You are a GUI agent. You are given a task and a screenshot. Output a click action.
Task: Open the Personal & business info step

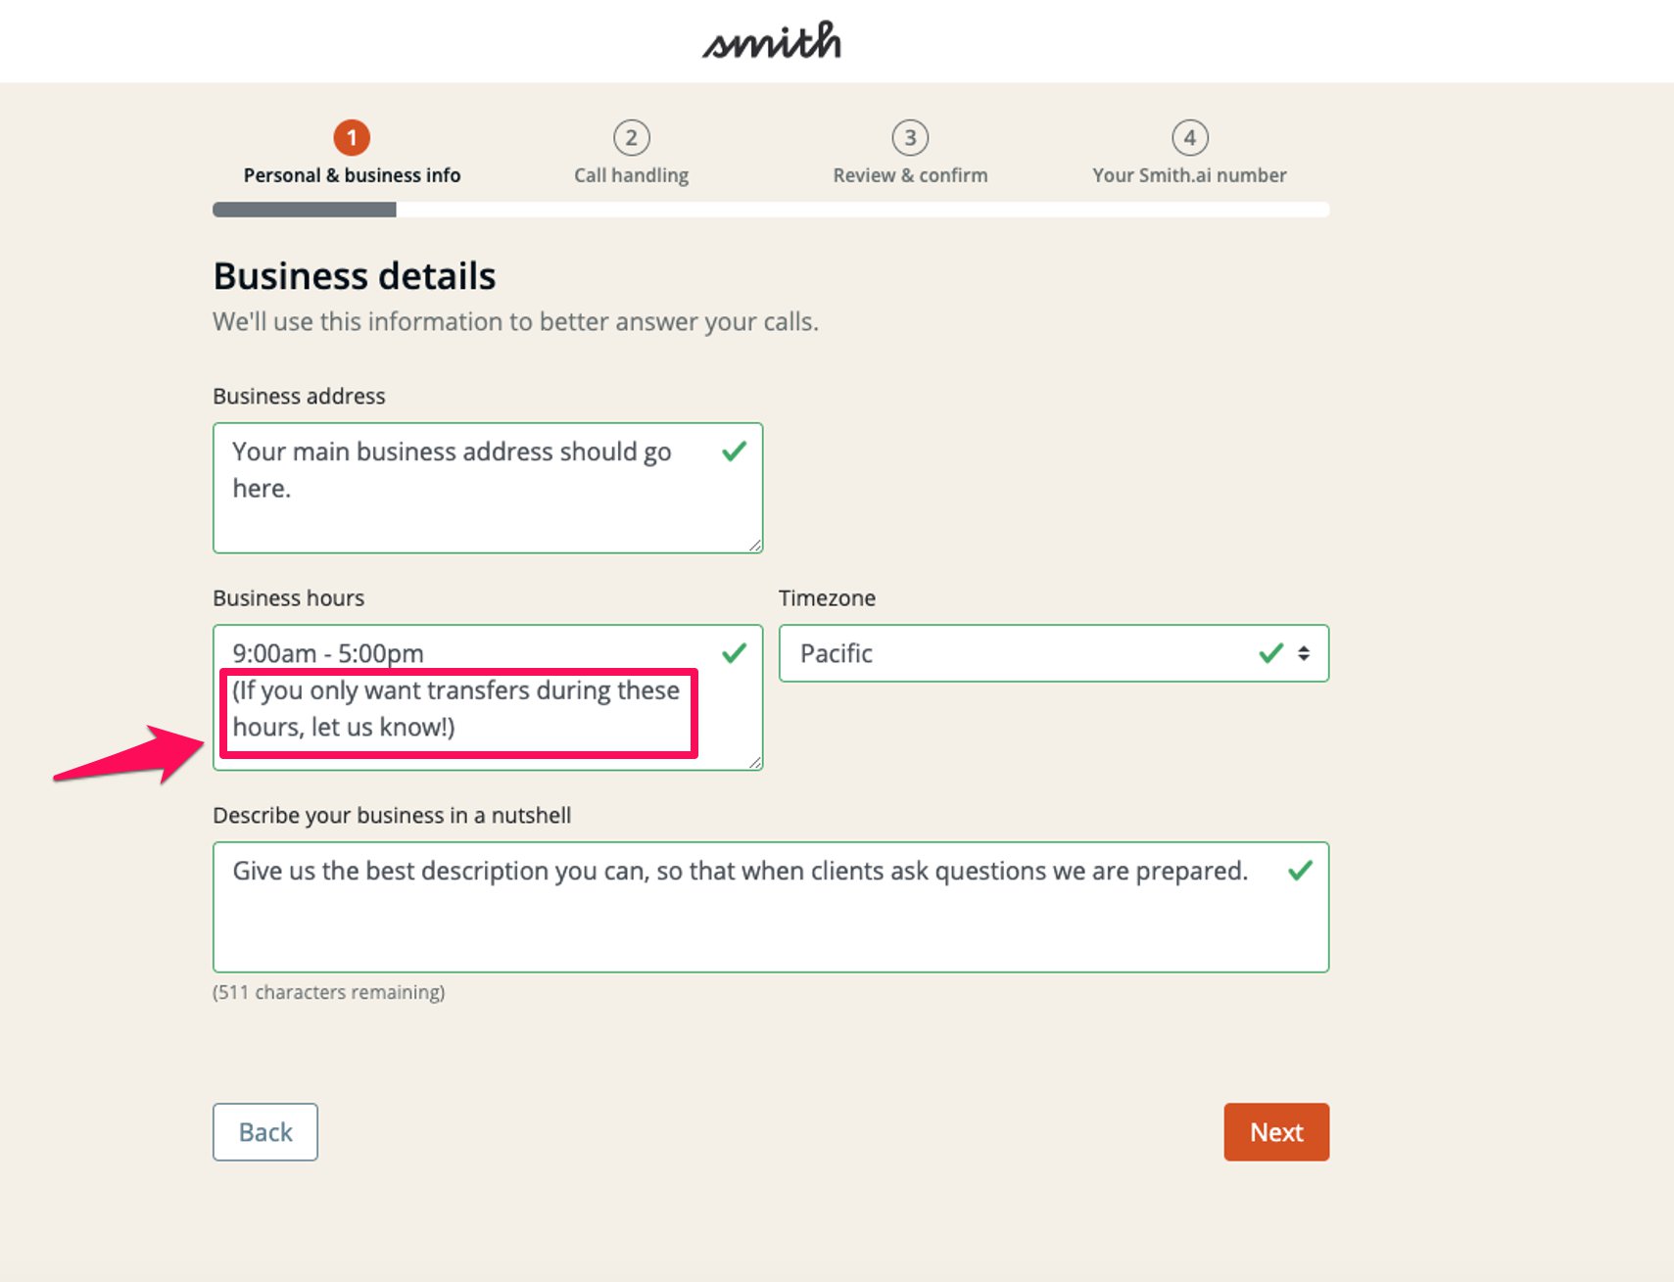tap(352, 175)
